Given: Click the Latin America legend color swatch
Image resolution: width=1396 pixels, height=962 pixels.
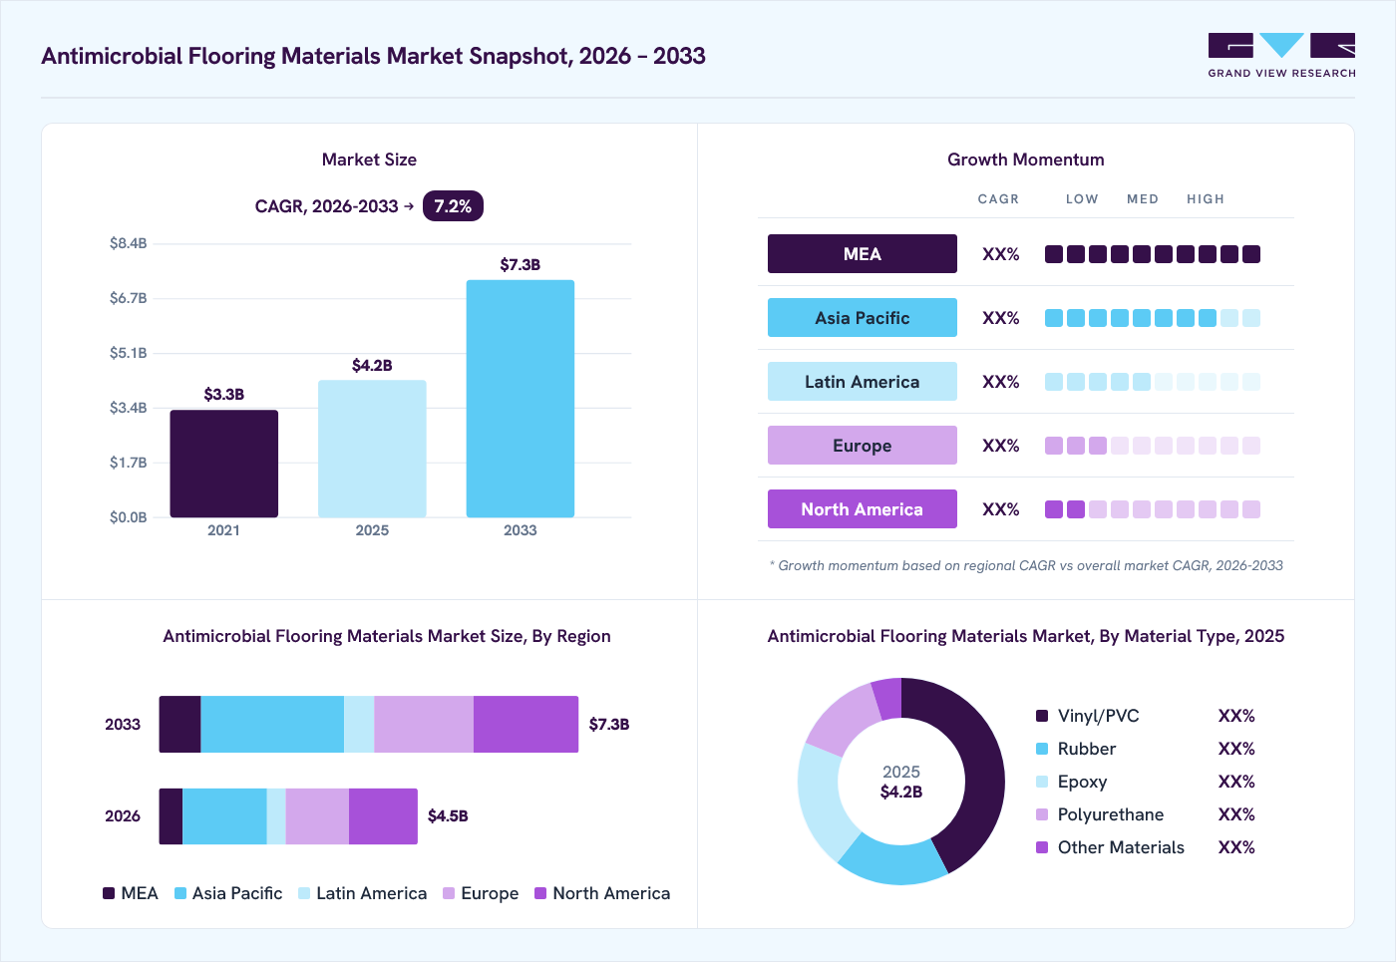Looking at the screenshot, I should tap(304, 893).
